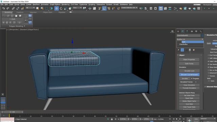Click the Redo arrow icon
The height and width of the screenshot is (122, 217).
[8, 8]
